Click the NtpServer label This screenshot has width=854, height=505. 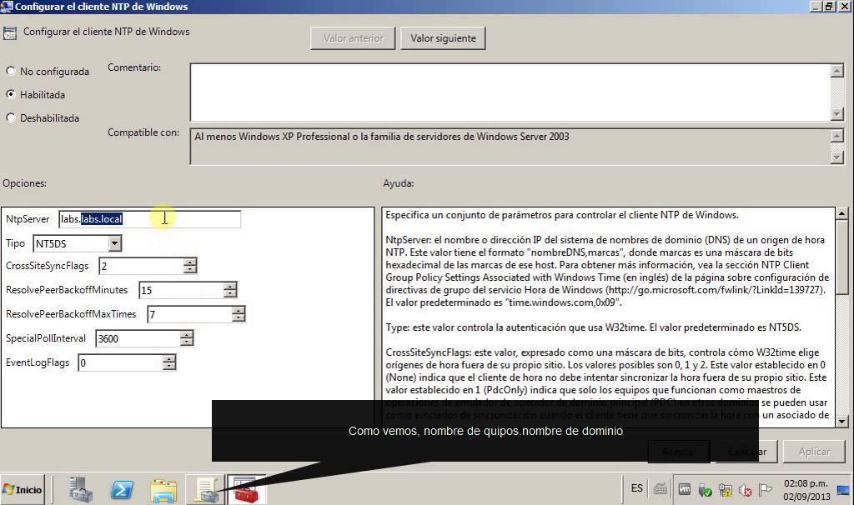pyautogui.click(x=28, y=219)
